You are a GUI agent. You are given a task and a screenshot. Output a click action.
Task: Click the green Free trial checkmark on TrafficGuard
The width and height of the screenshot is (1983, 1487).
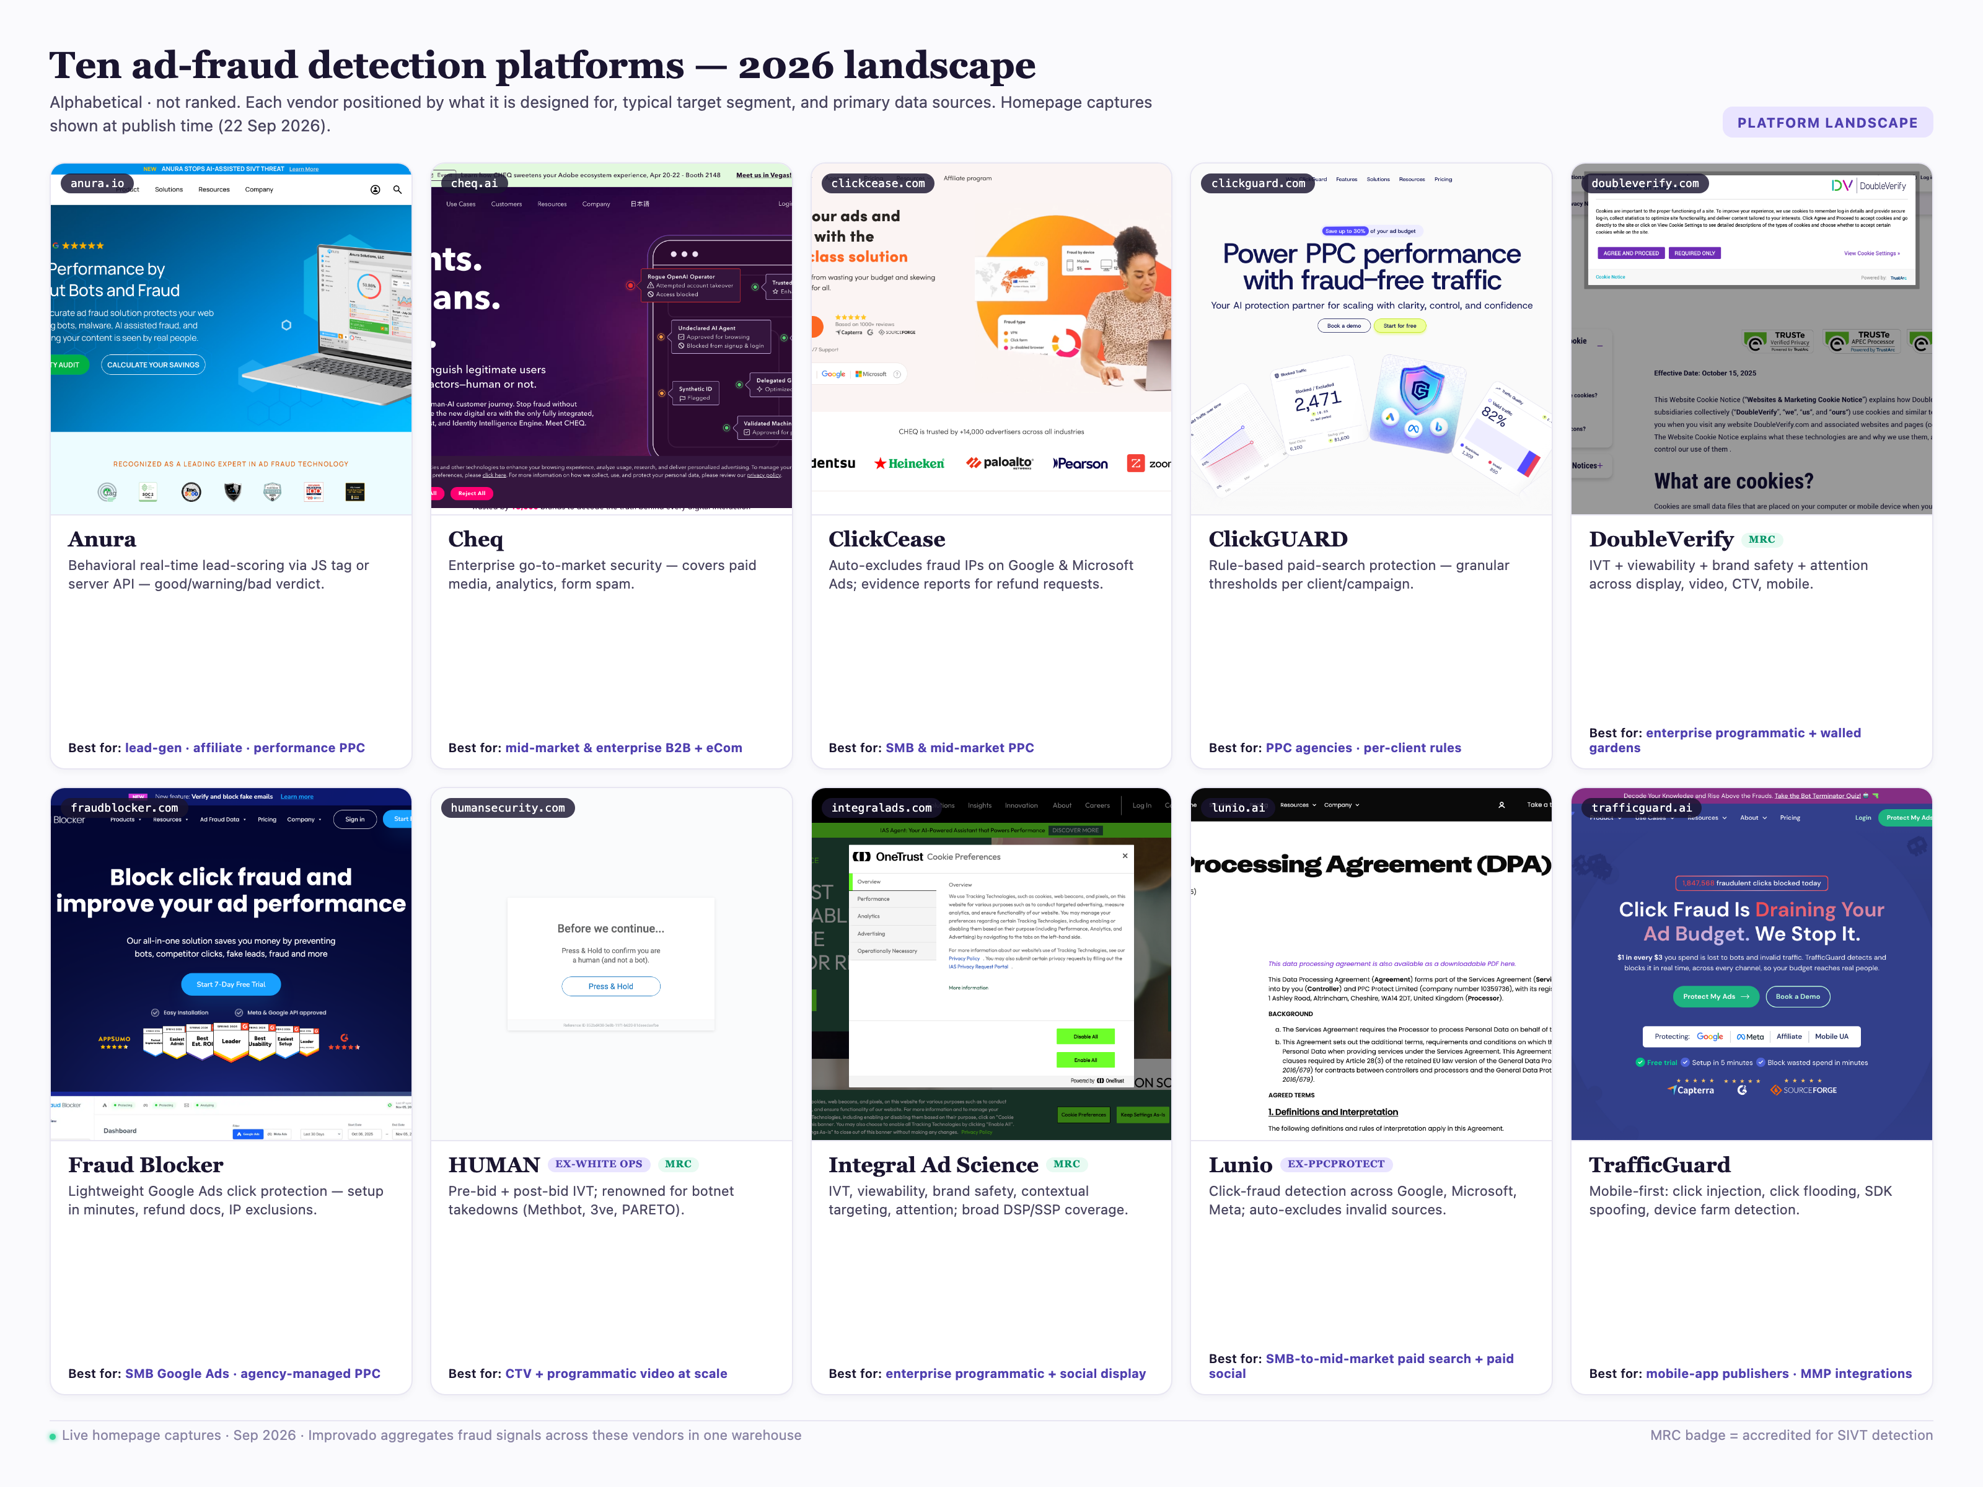[1640, 1062]
